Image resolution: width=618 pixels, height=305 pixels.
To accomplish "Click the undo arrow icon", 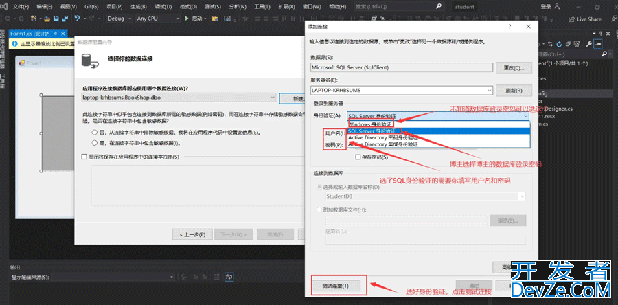I will pos(77,19).
